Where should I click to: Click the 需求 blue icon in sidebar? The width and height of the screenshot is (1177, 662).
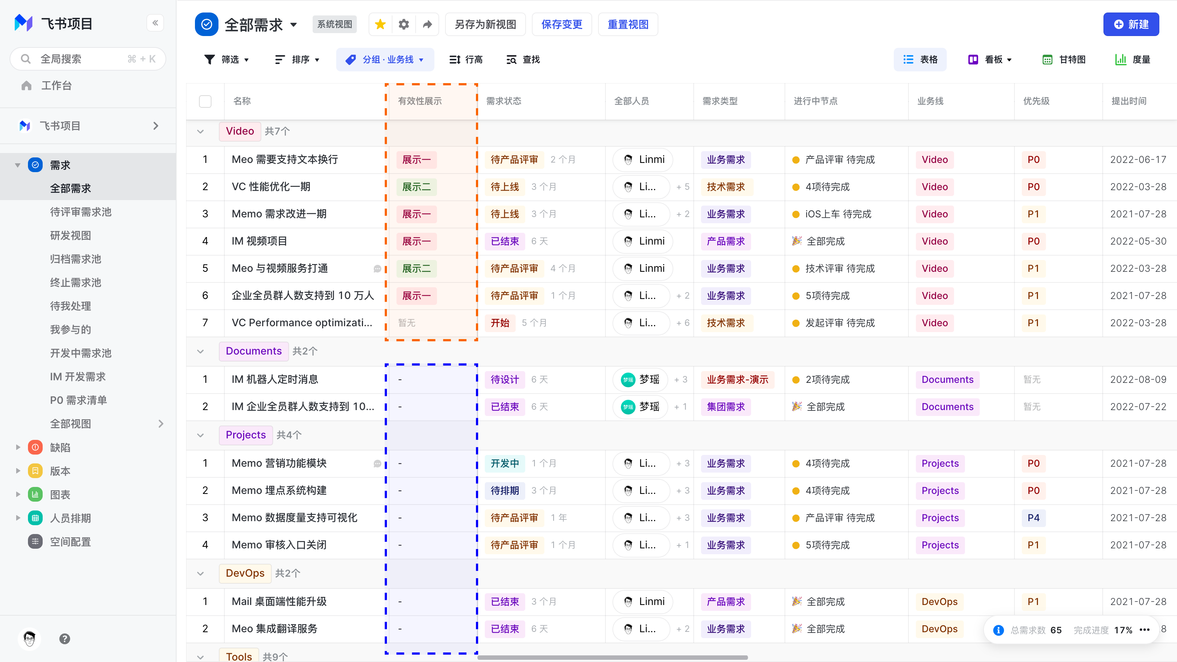[x=35, y=164]
